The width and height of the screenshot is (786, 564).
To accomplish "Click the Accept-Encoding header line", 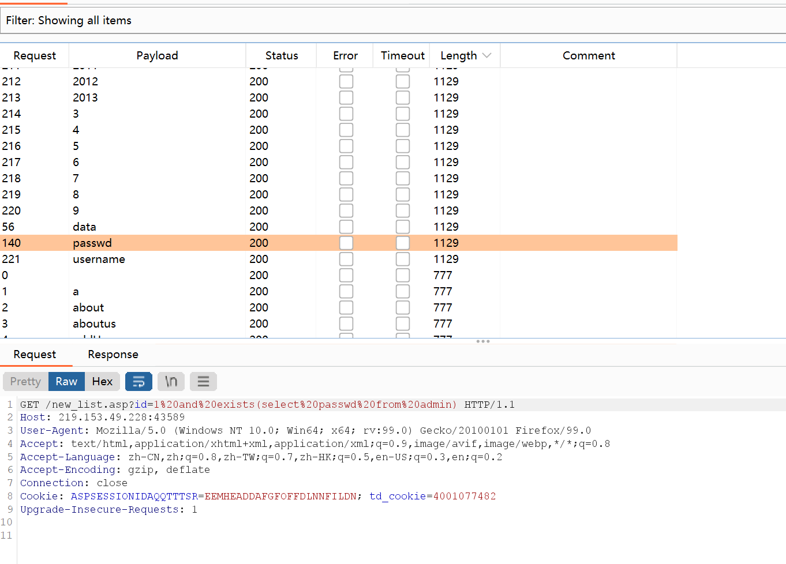I will (x=115, y=469).
